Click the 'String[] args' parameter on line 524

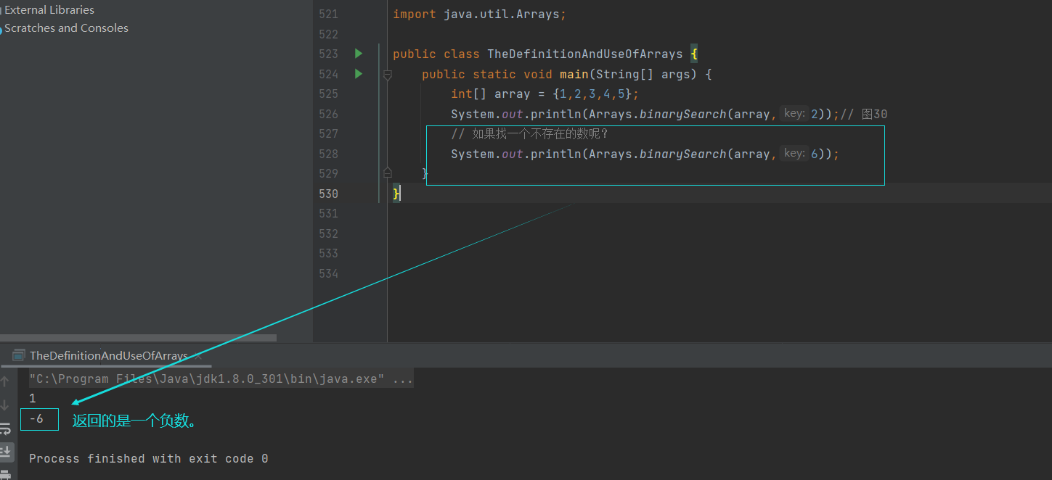tap(643, 75)
